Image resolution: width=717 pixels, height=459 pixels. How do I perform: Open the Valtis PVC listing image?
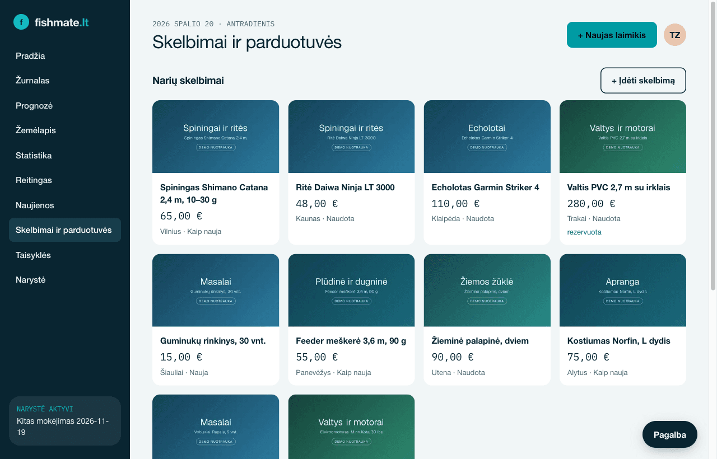point(623,137)
